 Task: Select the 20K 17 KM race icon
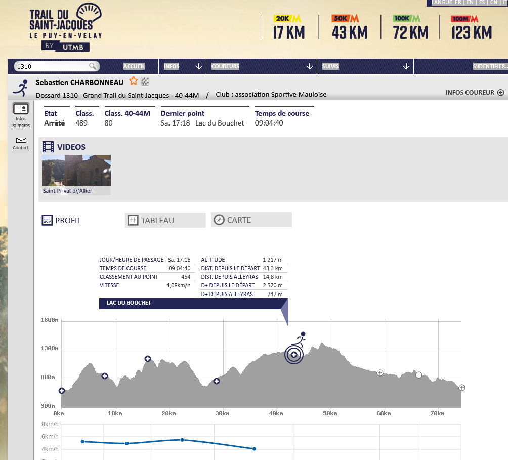pos(288,27)
